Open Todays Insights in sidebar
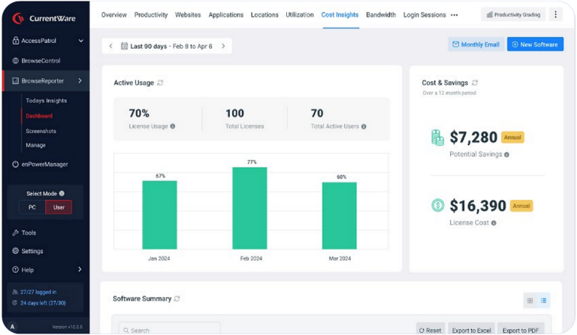577x335 pixels. (x=47, y=101)
